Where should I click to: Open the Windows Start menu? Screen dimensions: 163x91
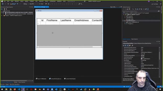[x=2, y=89]
